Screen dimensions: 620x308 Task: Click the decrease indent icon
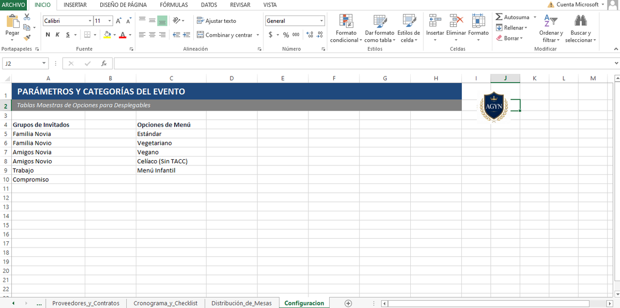click(x=176, y=35)
